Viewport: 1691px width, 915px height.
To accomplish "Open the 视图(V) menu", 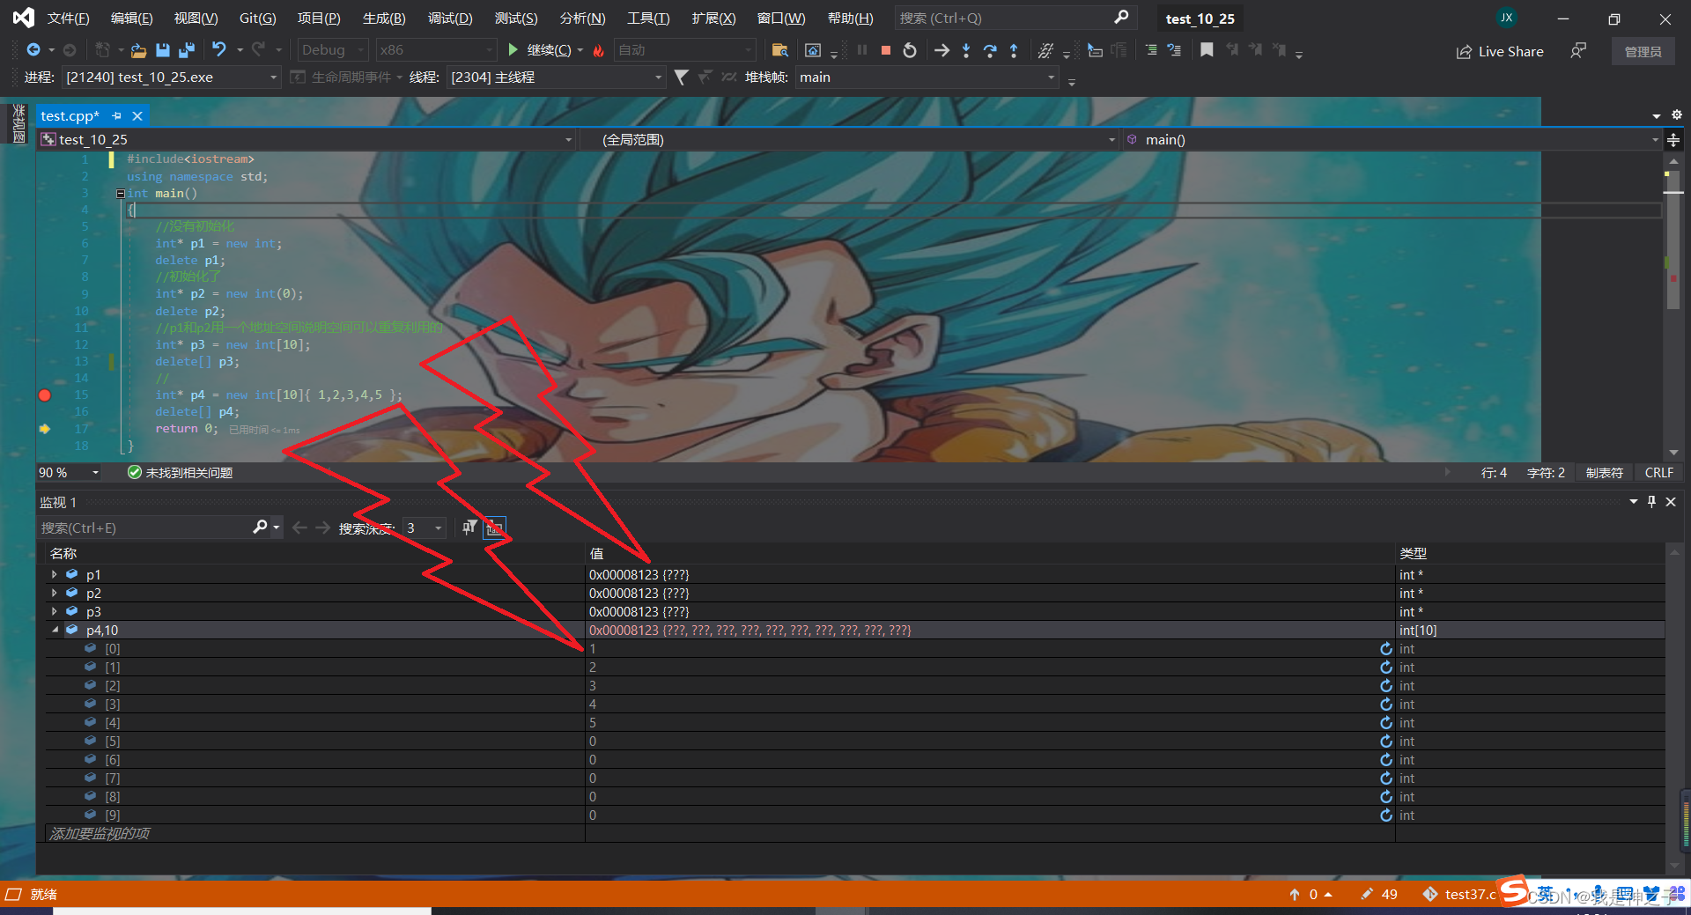I will 196,18.
